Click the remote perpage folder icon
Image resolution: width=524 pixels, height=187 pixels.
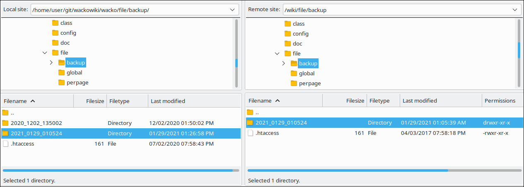pos(294,83)
